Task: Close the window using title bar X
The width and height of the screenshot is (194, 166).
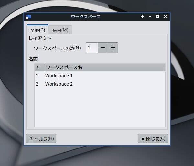Action: tap(166, 17)
